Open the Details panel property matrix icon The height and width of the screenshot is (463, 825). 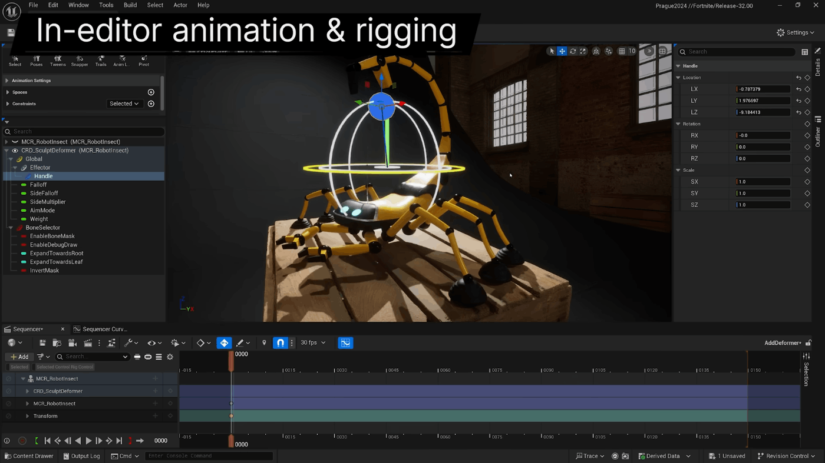pos(804,52)
